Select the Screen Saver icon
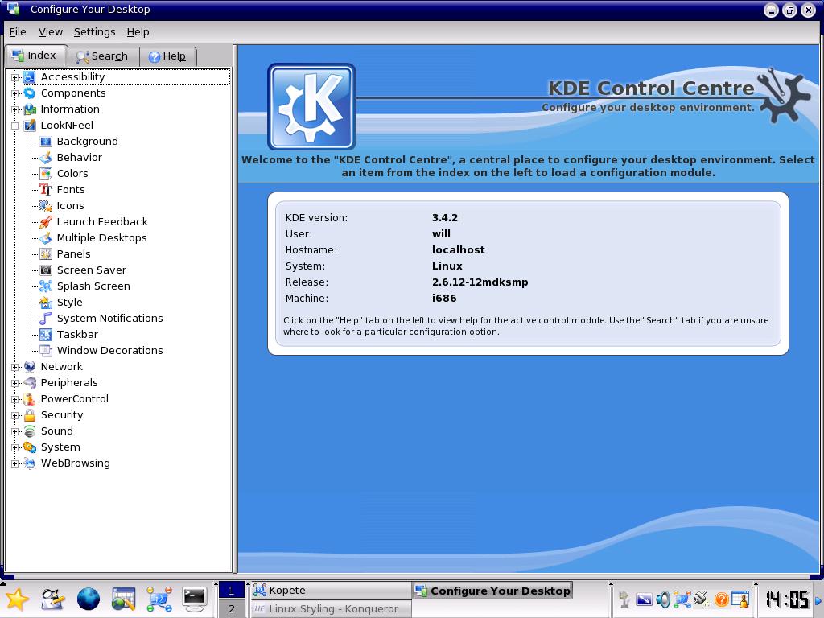Viewport: 824px width, 618px height. pyautogui.click(x=46, y=270)
